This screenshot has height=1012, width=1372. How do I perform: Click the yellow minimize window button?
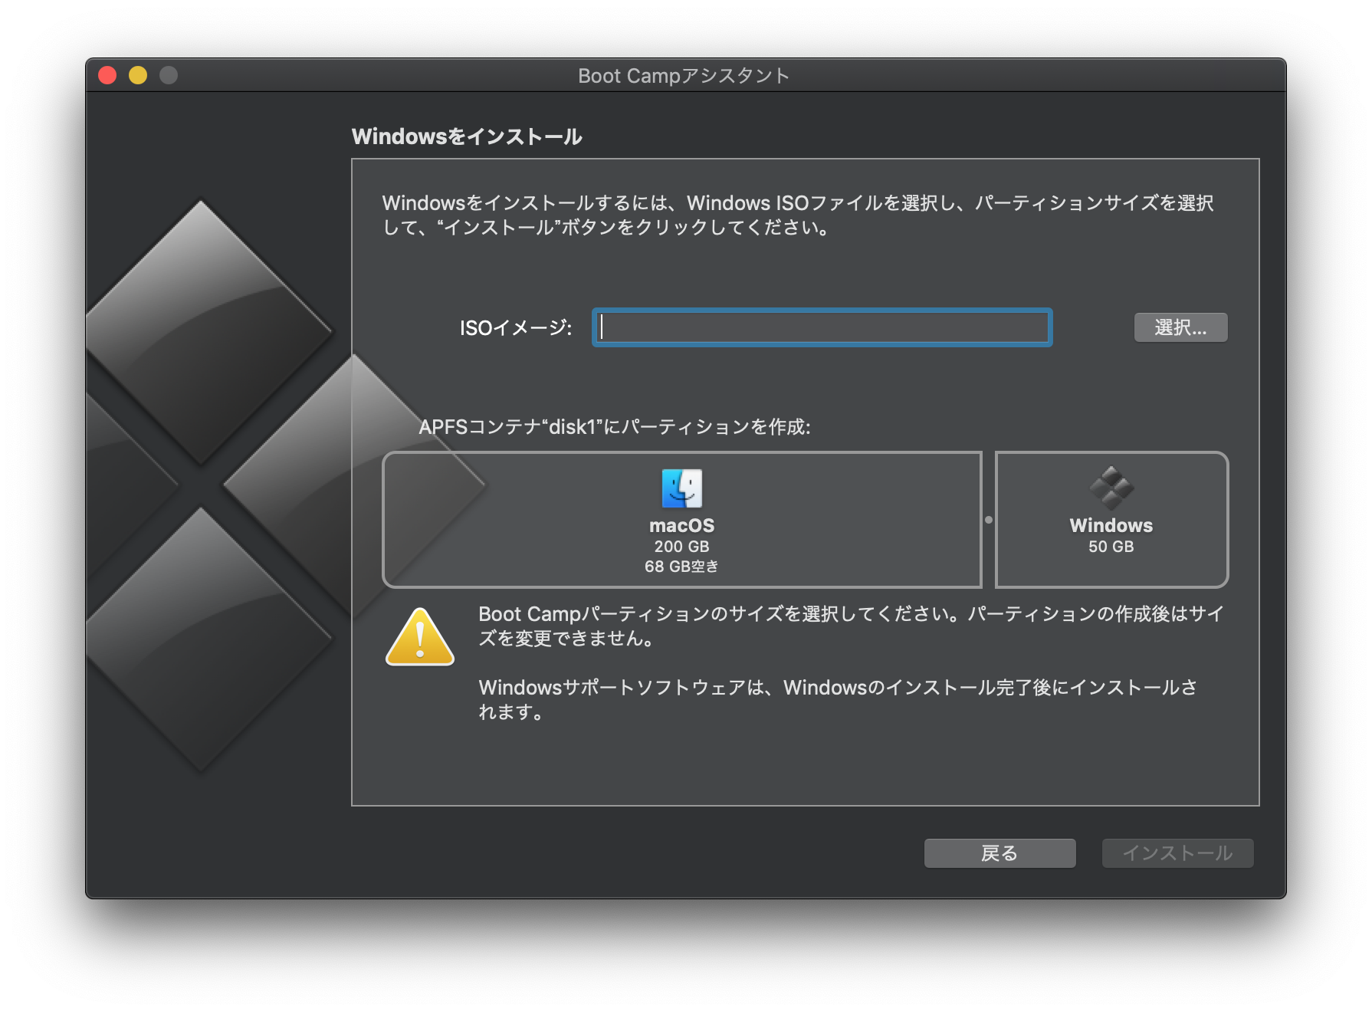138,75
